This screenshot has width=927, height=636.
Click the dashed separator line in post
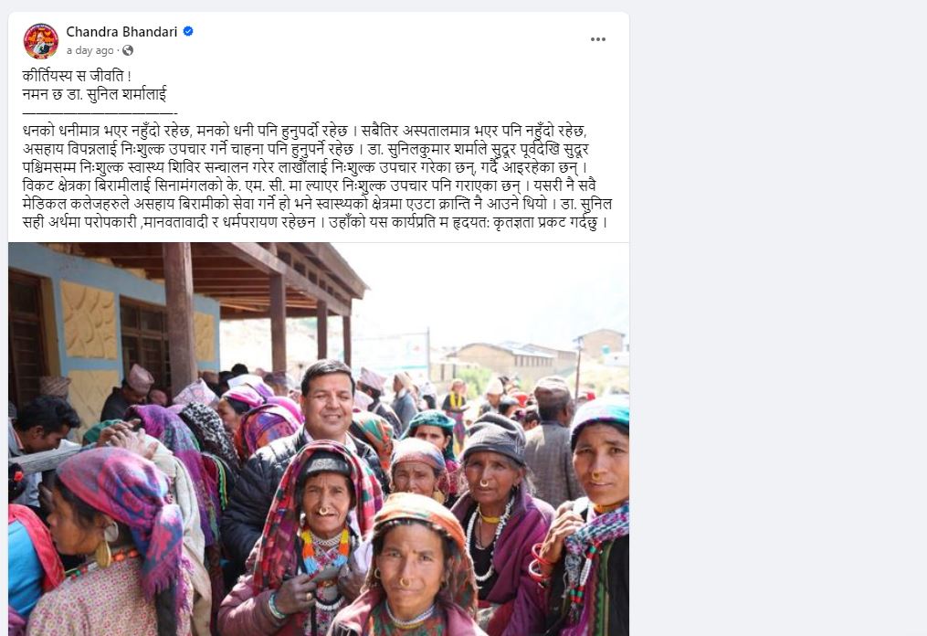100,112
